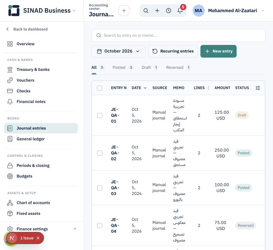The width and height of the screenshot is (273, 250).
Task: Click the SINAD Business logo icon
Action: 14,10
